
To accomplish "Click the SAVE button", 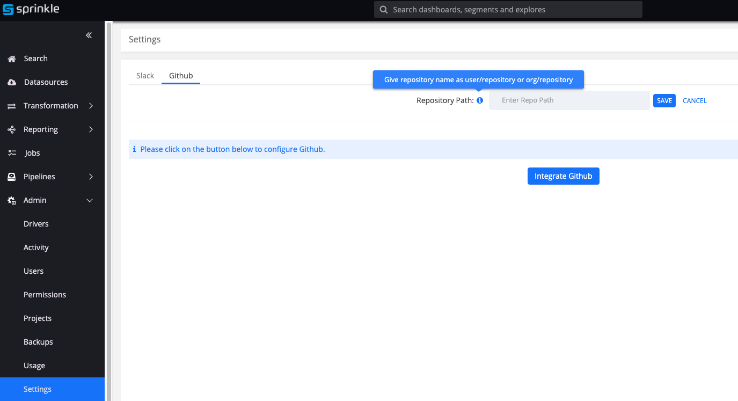I will [x=664, y=100].
